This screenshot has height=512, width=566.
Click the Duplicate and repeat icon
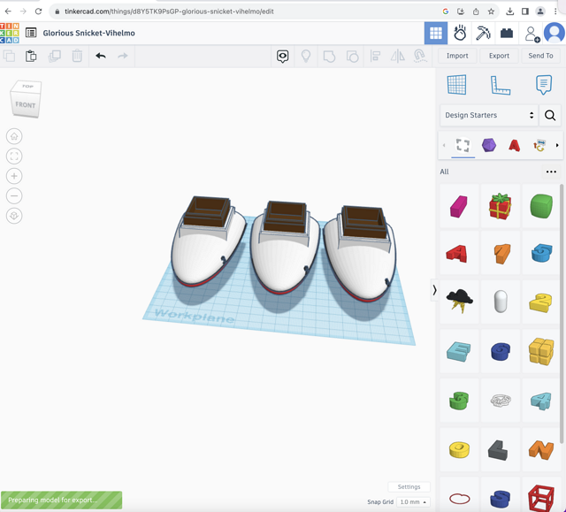click(55, 56)
